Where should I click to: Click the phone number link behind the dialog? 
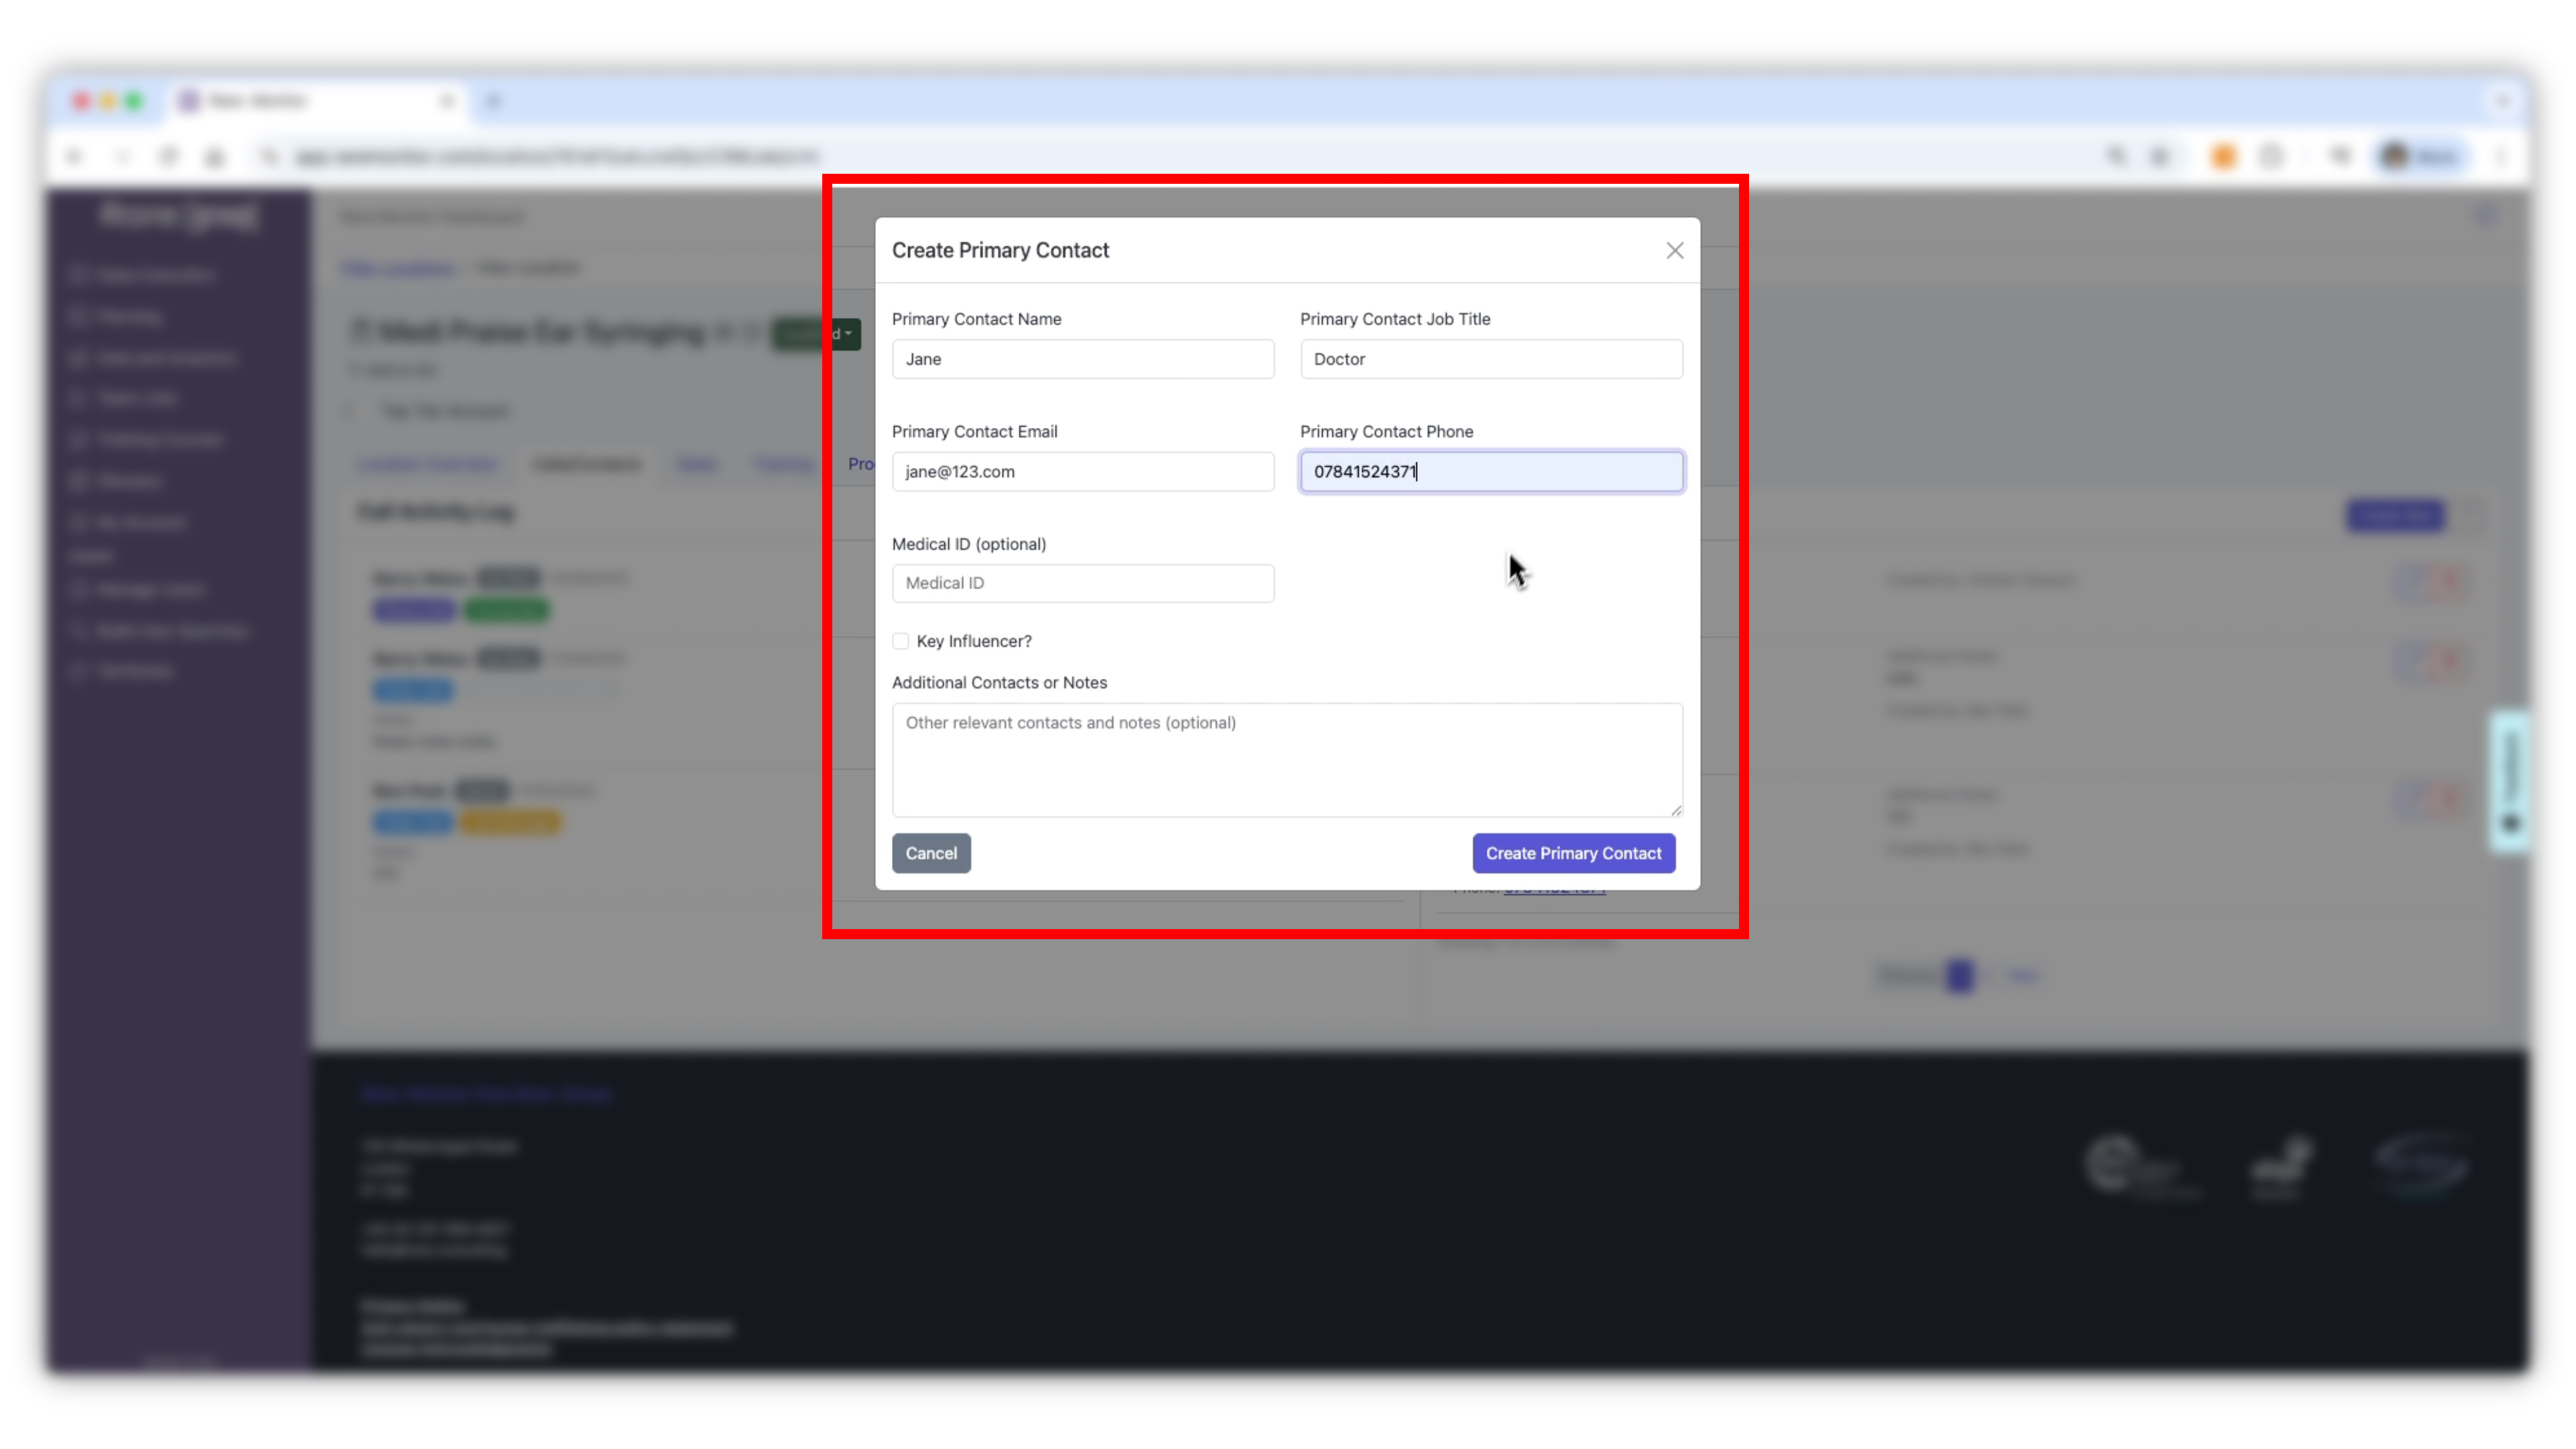[x=1554, y=889]
